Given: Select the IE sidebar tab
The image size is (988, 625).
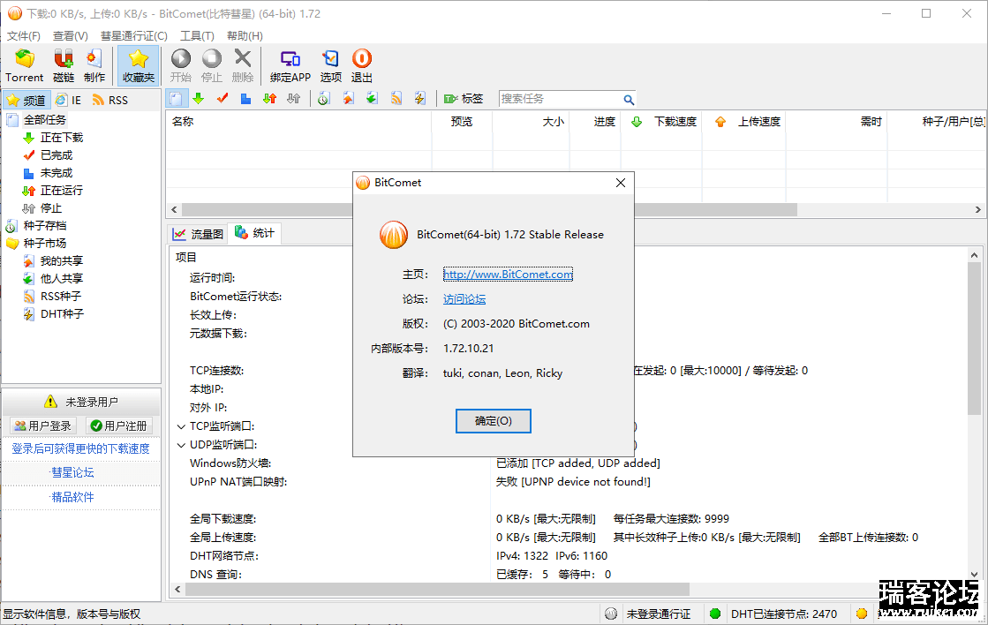Looking at the screenshot, I should 68,100.
